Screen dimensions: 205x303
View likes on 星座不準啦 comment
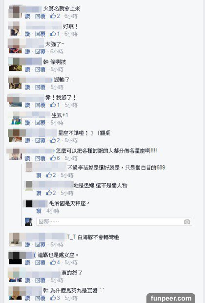point(55,140)
